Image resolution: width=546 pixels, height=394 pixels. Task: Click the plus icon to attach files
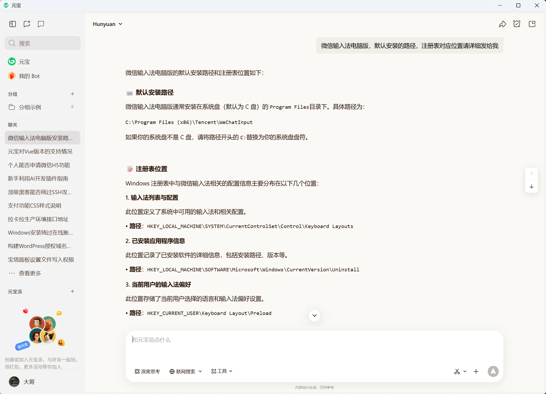pyautogui.click(x=476, y=371)
